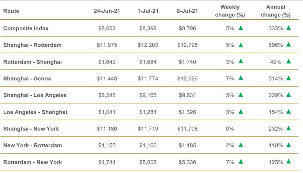Select the 24-Jun-21 column header
The image size is (303, 173).
point(106,11)
